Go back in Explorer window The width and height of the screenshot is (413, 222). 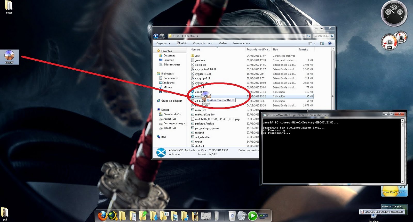(x=156, y=36)
